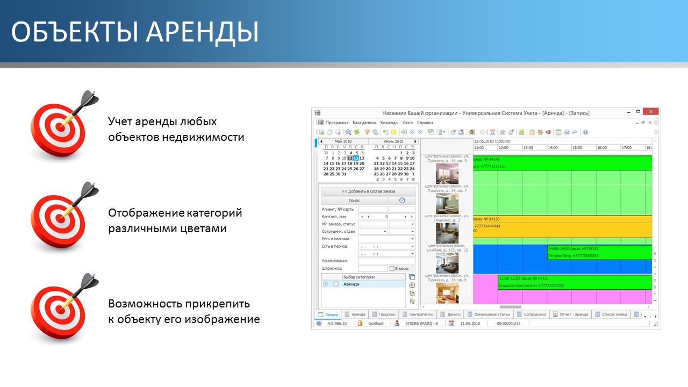Click the status bar info icon
The height and width of the screenshot is (387, 688).
(319, 324)
